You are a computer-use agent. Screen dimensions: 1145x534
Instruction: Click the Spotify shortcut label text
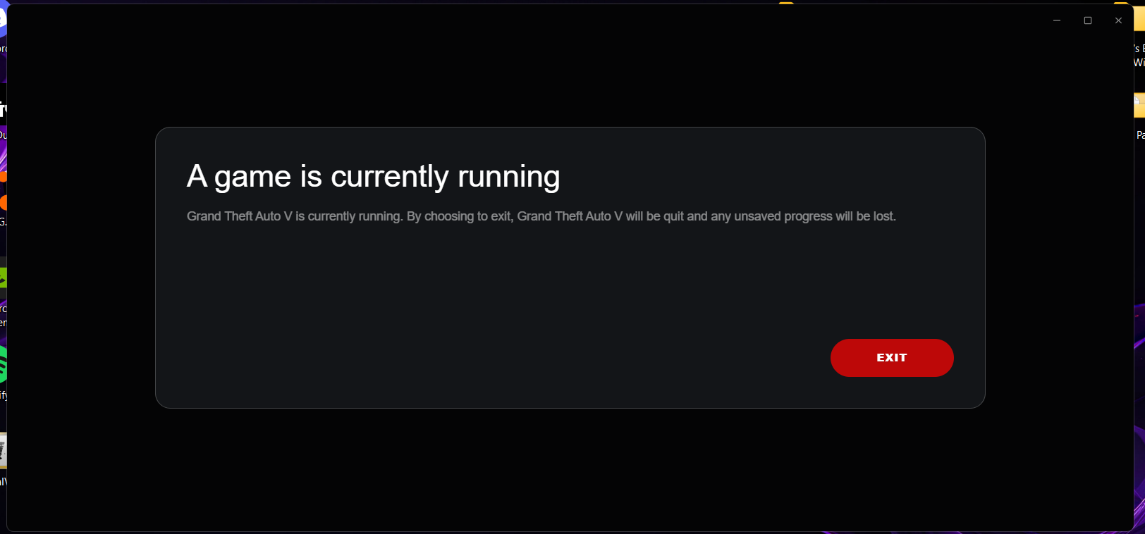pos(4,395)
